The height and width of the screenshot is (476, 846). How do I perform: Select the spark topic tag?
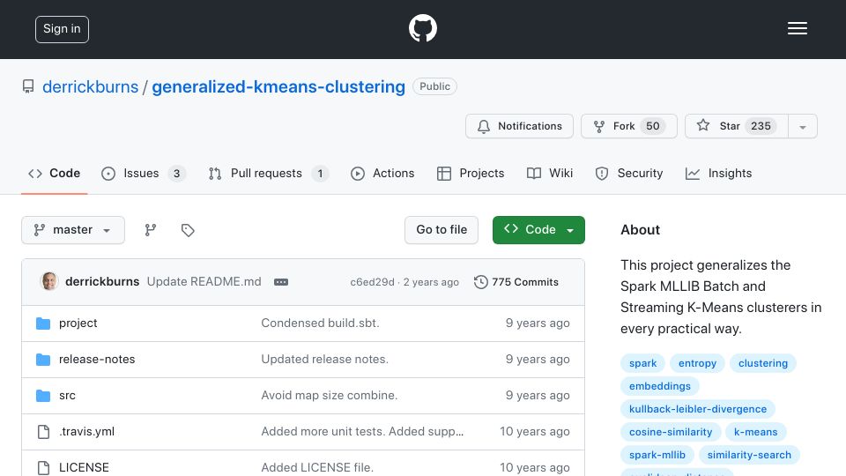(643, 363)
